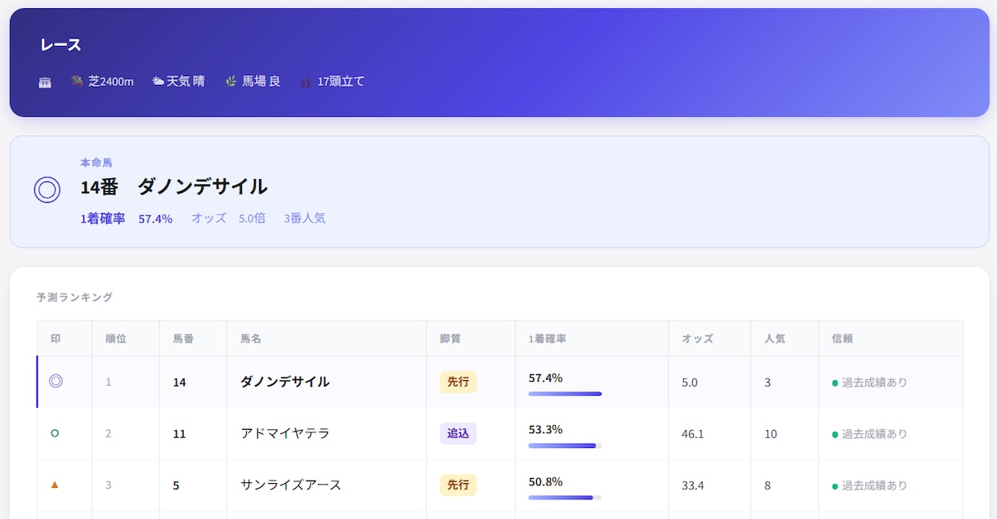Click popularity value 10 in アドマイヤテラ row
Screen dimensions: 997x519
coord(771,434)
